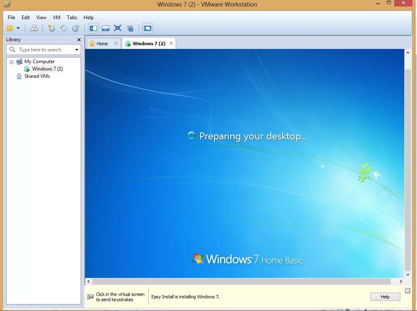This screenshot has height=311, width=417.
Task: Click the Help button in info bar
Action: [x=385, y=297]
